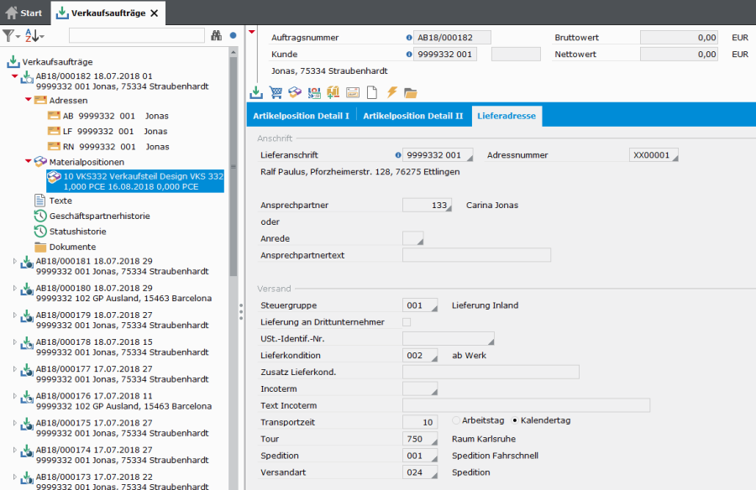Go to the Start tab
Screen dimensions: 756x490
click(x=24, y=13)
